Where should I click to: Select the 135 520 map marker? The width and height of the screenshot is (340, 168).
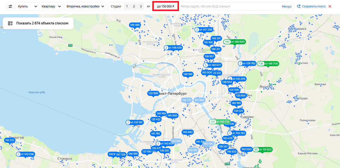[165, 150]
